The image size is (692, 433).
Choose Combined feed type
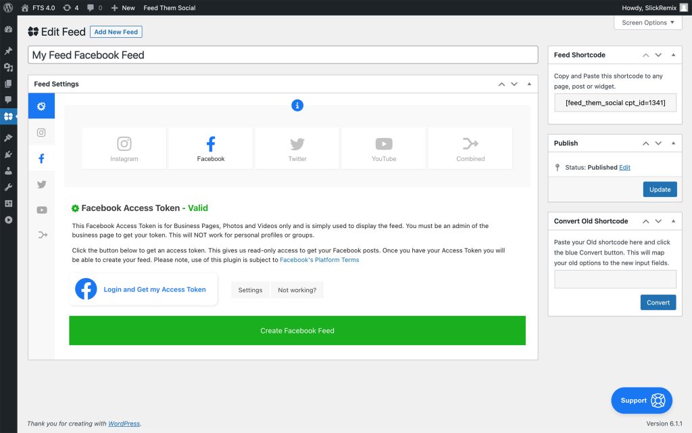click(470, 148)
